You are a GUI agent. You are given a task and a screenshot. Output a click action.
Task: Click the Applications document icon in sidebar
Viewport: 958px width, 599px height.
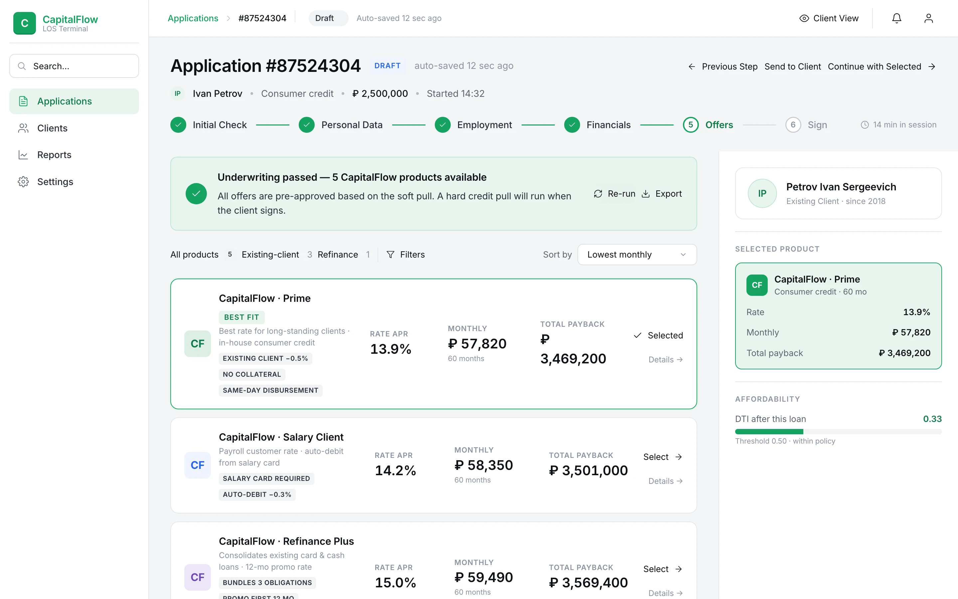(x=23, y=101)
